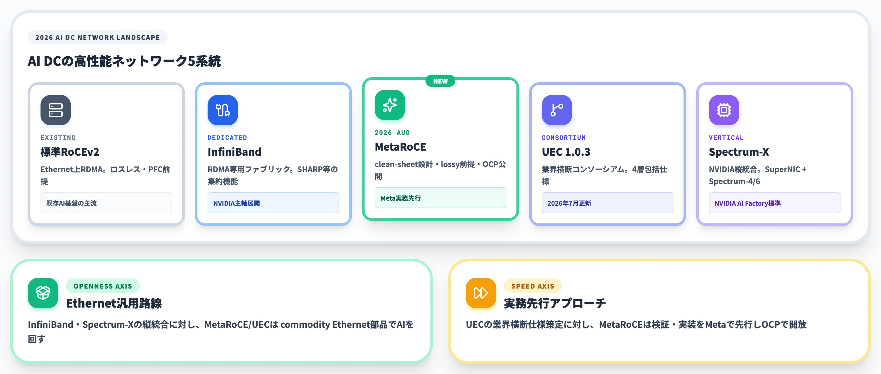Click the OPENNESS AXIS tag
This screenshot has width=881, height=374.
(103, 286)
